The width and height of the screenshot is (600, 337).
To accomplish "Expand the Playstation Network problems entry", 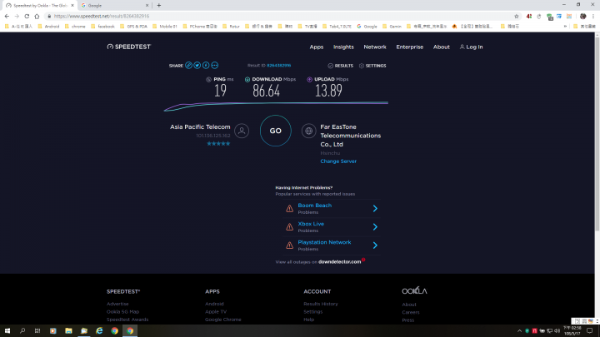I will pyautogui.click(x=375, y=245).
